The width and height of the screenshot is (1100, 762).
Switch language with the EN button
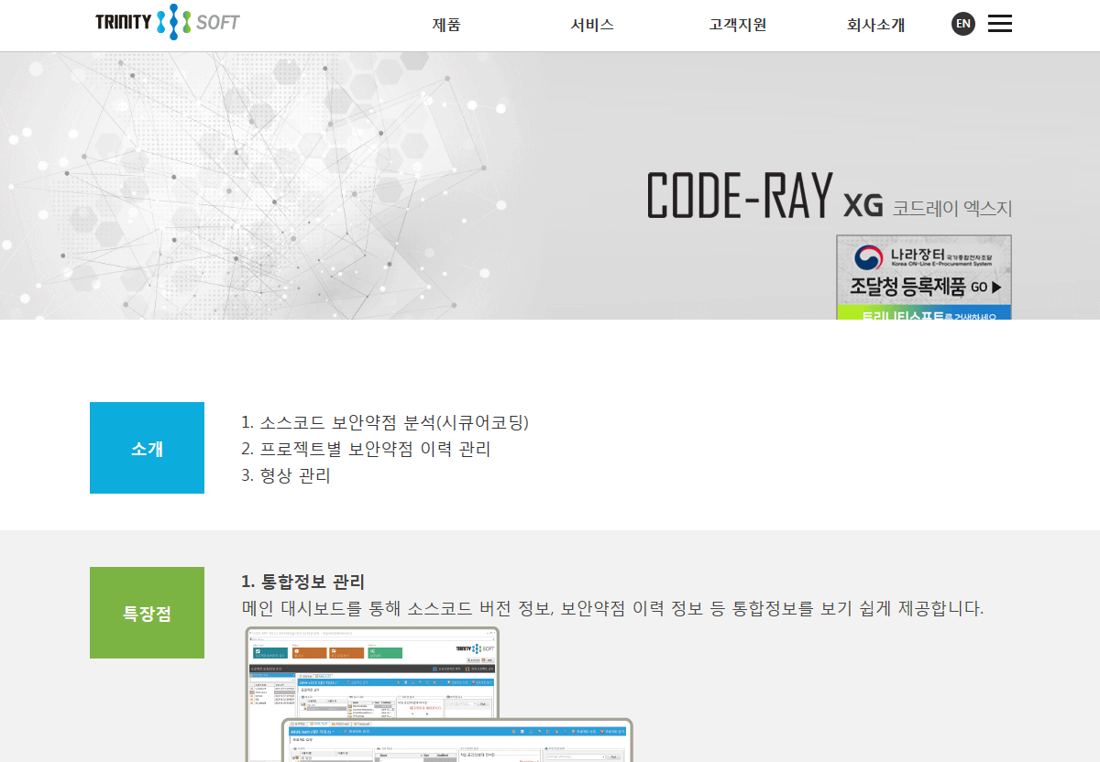click(x=963, y=24)
